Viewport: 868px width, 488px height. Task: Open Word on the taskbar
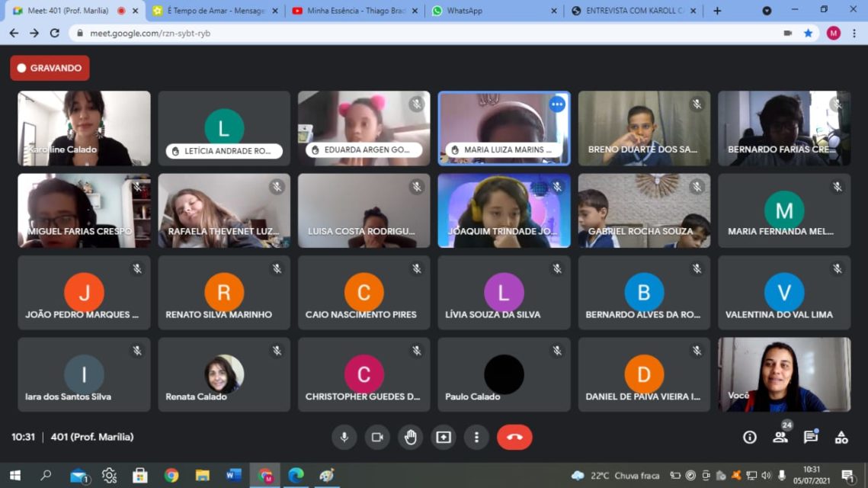pos(234,475)
